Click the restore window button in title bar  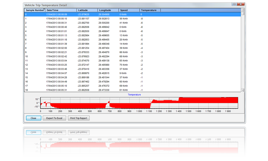click(x=234, y=4)
